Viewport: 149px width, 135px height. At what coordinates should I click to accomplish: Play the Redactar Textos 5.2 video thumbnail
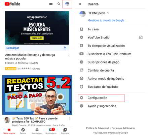(37, 95)
